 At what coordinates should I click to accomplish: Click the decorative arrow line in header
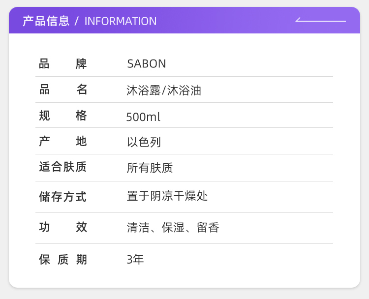click(x=321, y=21)
